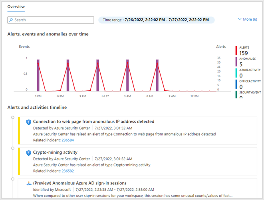264x200 pixels.
Task: Select the purple ANOMALIES legend swatch
Action: [x=236, y=62]
